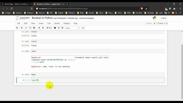
Task: Click the NameError message text
Action: [50, 67]
